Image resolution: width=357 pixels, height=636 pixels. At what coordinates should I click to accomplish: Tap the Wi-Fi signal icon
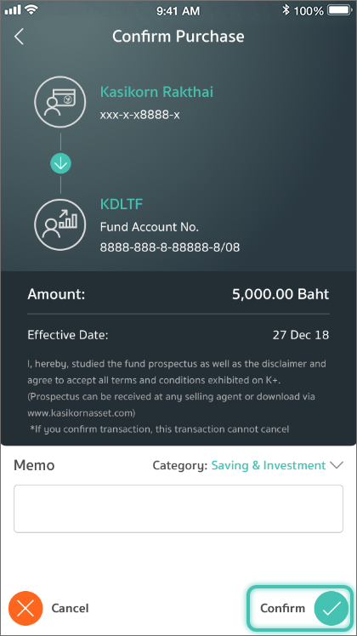(x=31, y=9)
